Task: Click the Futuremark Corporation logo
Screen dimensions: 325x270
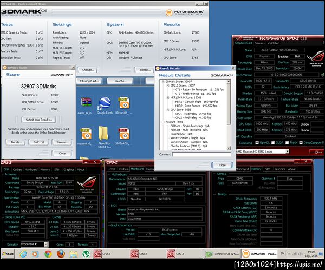Action: tap(184, 12)
